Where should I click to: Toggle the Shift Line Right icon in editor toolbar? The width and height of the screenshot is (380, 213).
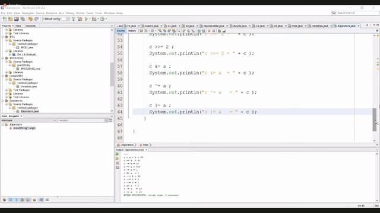[x=204, y=31]
